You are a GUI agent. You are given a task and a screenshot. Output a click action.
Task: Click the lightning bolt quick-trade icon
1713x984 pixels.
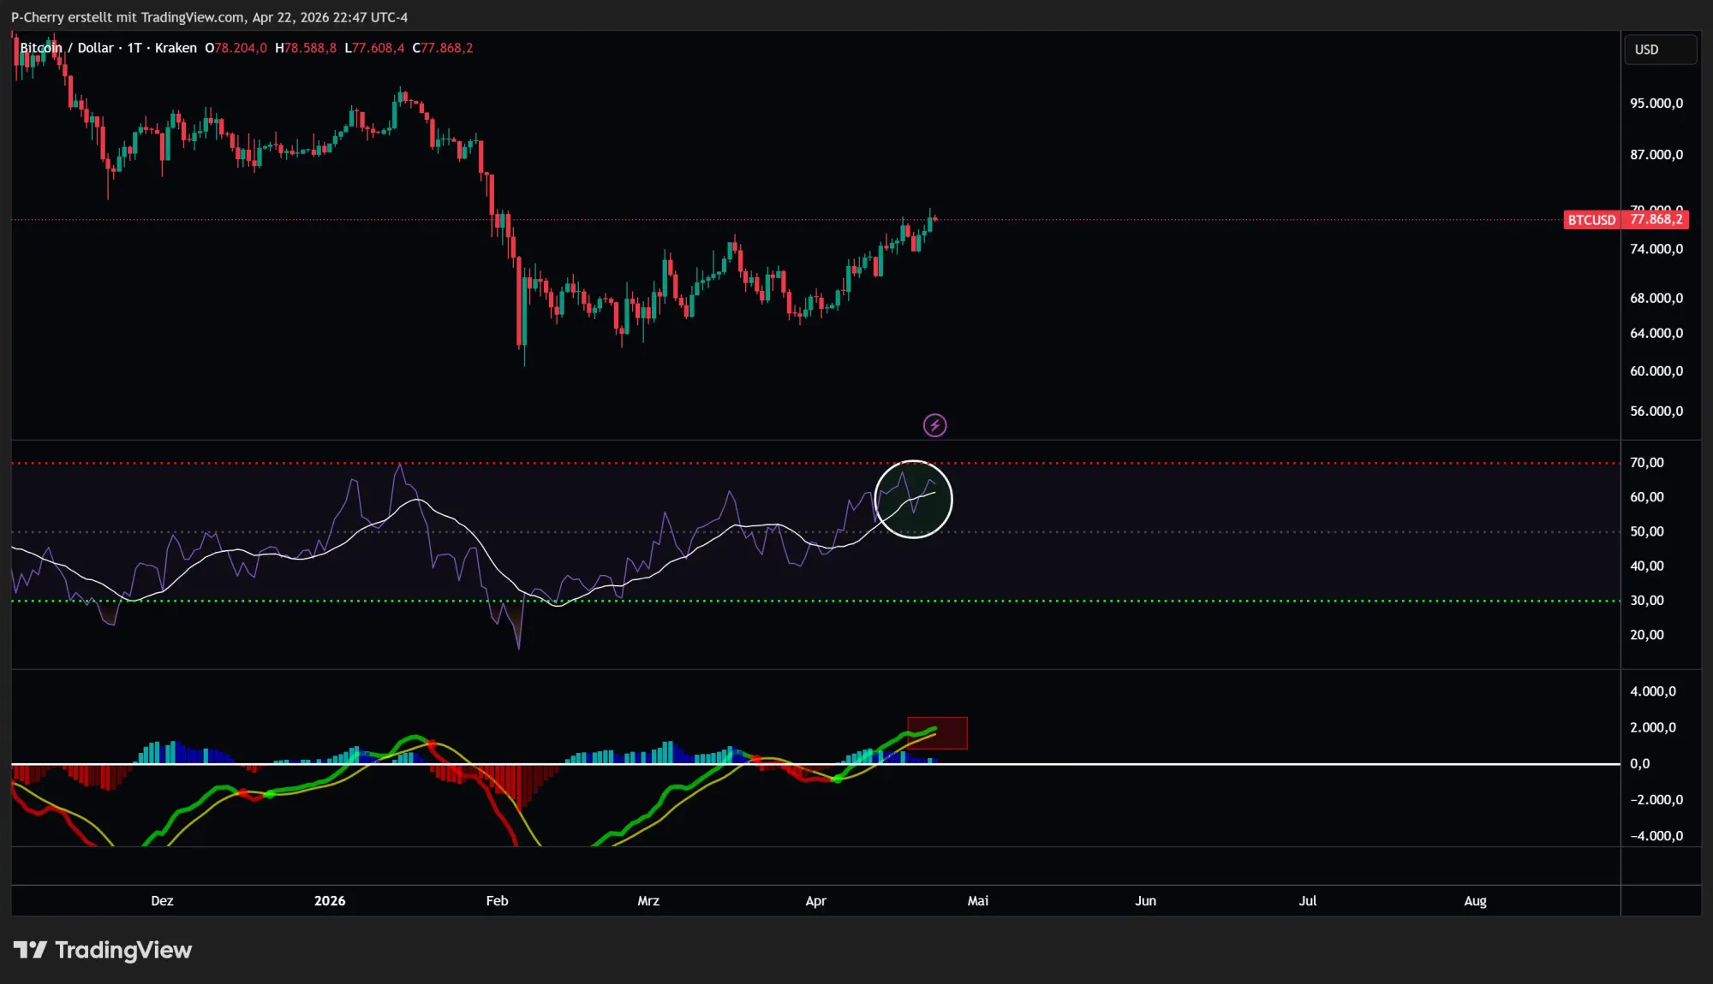[x=935, y=425]
